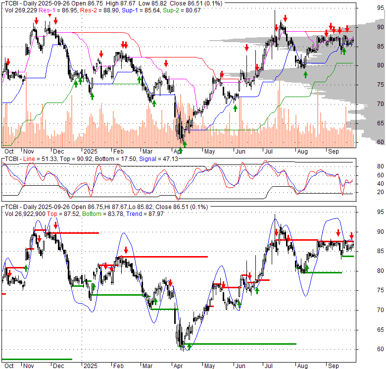
Task: Click the 75 price label on top chart
Action: 381,85
